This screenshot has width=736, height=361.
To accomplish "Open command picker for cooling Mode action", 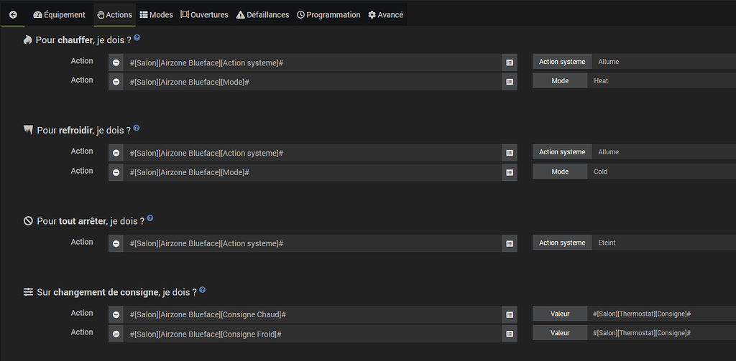I will 510,172.
